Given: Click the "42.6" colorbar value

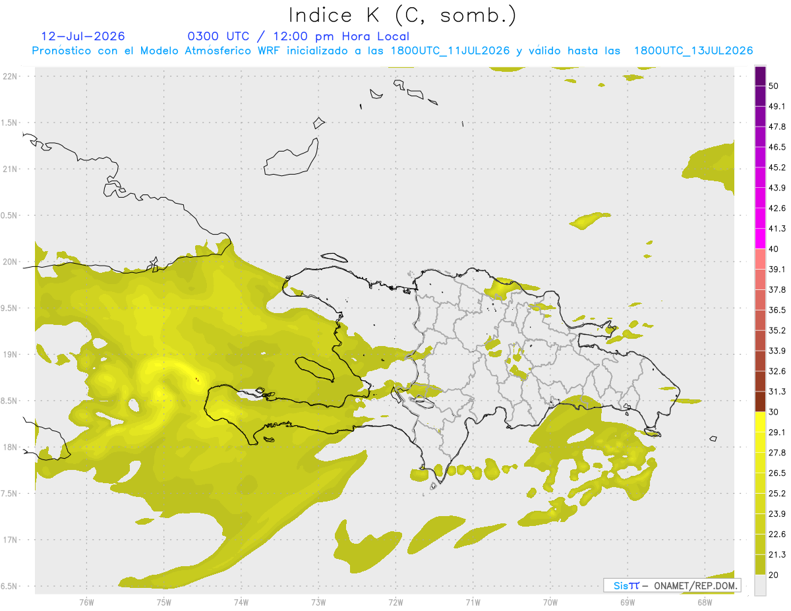Looking at the screenshot, I should tap(778, 208).
